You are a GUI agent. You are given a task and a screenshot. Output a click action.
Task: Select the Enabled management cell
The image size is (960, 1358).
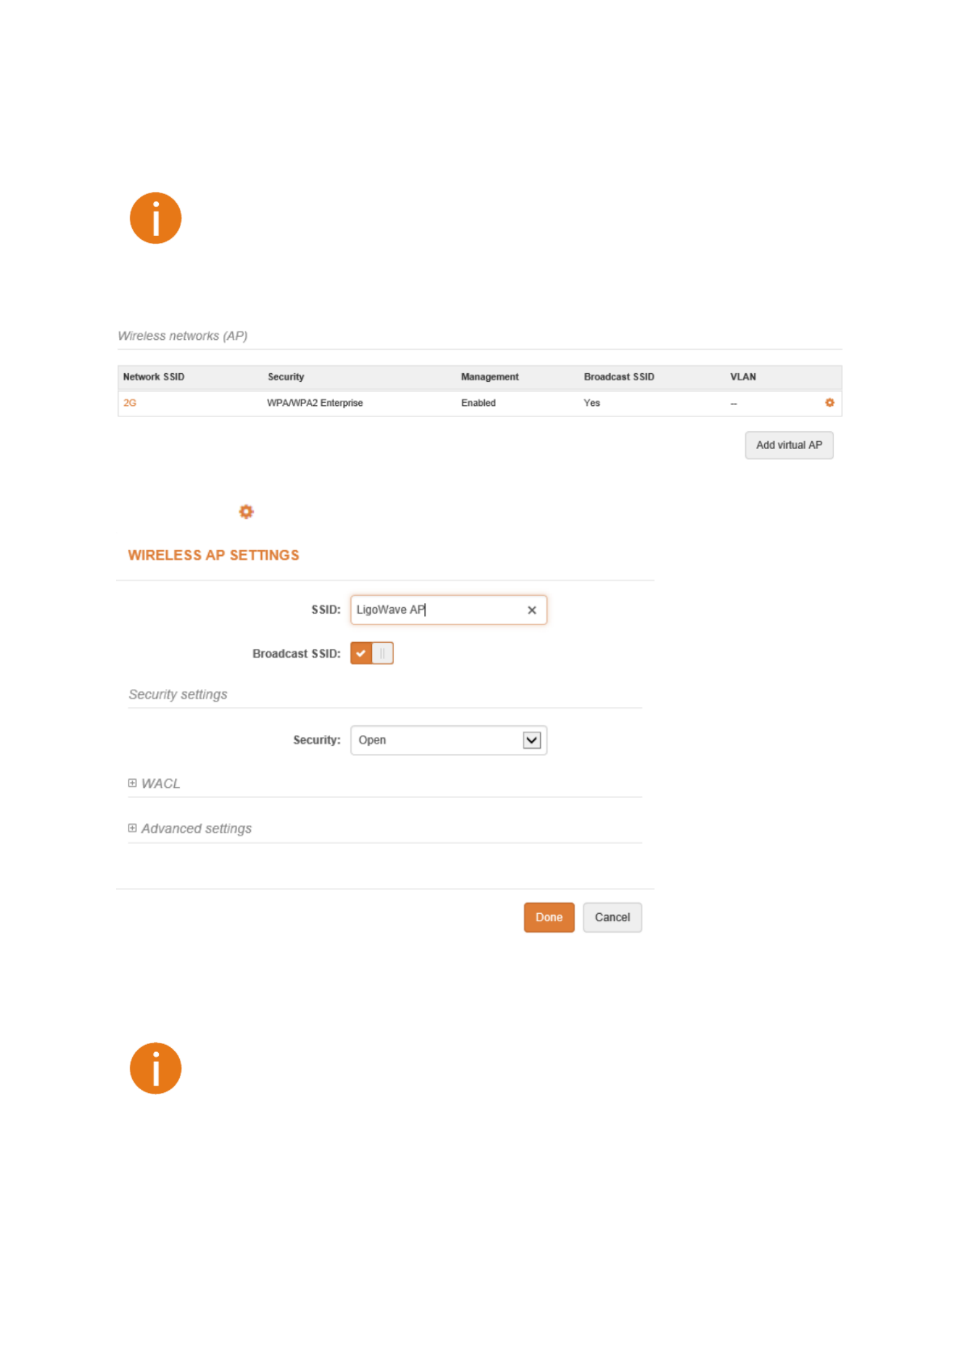(x=478, y=403)
